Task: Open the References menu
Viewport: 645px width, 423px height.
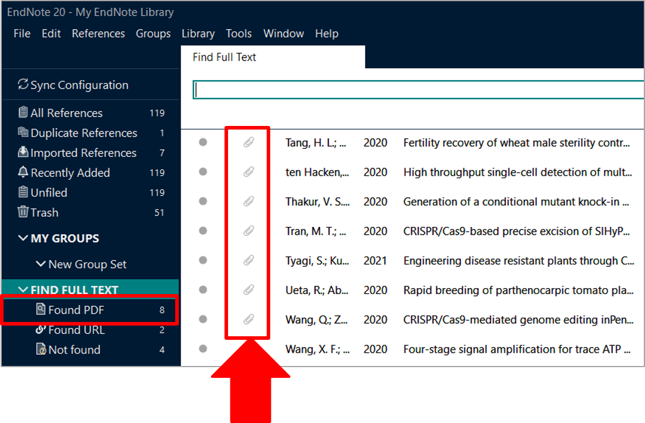Action: pyautogui.click(x=99, y=33)
